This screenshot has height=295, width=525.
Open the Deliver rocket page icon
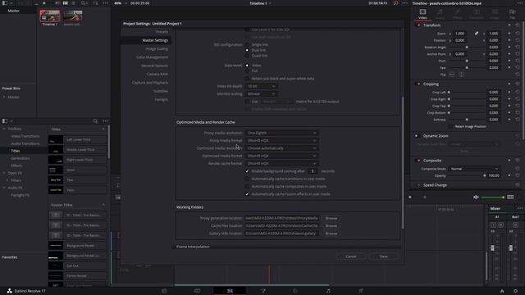click(361, 291)
